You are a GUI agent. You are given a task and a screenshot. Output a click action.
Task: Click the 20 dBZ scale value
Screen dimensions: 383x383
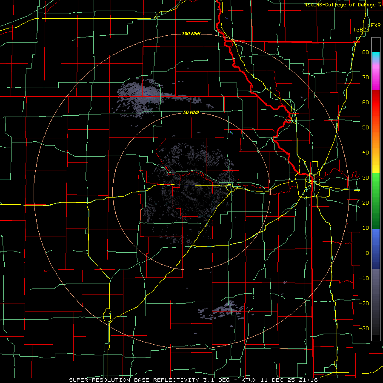[x=366, y=203]
